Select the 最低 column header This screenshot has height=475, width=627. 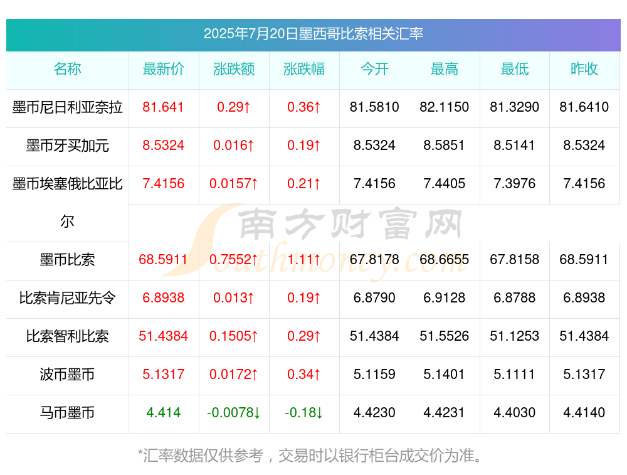tap(515, 69)
